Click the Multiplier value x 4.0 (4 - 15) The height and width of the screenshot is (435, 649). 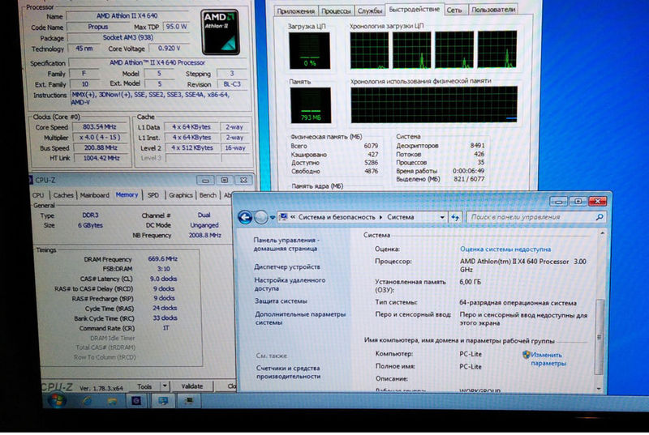100,137
